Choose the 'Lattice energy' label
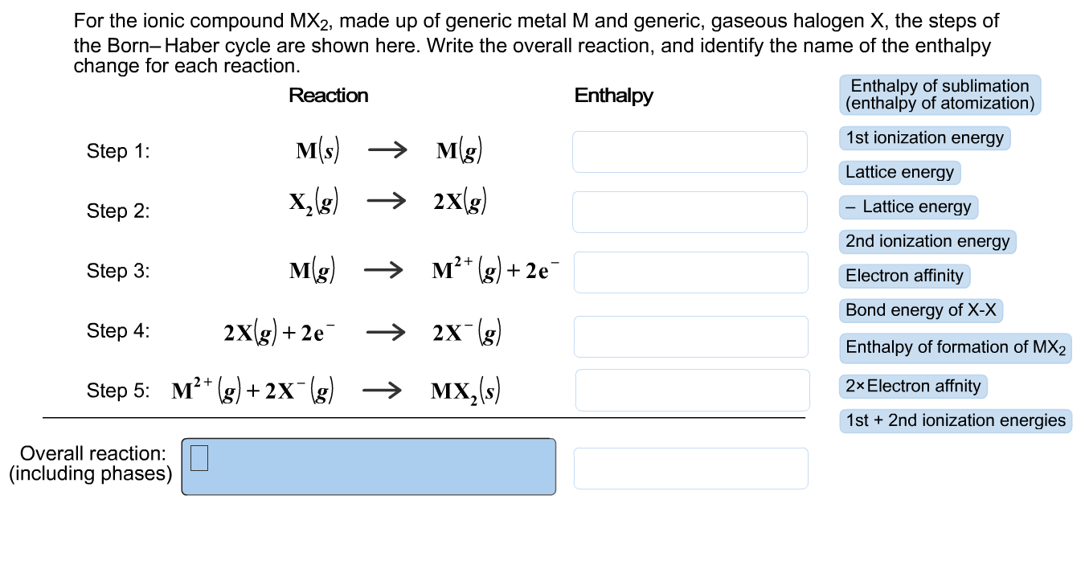Viewport: 1085px width, 561px height. [x=899, y=172]
